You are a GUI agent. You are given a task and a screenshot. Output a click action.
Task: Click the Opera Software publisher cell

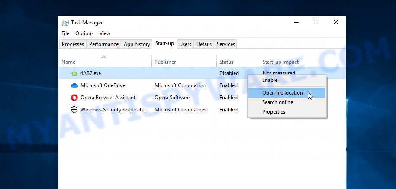point(172,98)
